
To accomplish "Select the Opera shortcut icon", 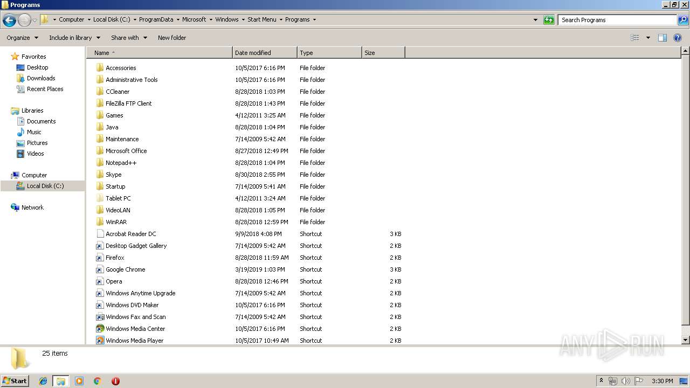I will click(100, 281).
